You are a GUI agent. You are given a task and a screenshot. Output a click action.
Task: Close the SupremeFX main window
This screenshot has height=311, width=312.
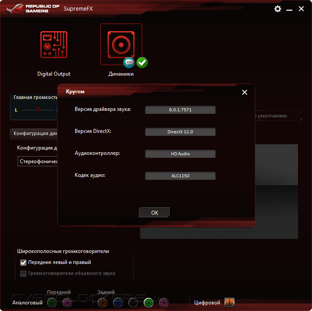[301, 8]
